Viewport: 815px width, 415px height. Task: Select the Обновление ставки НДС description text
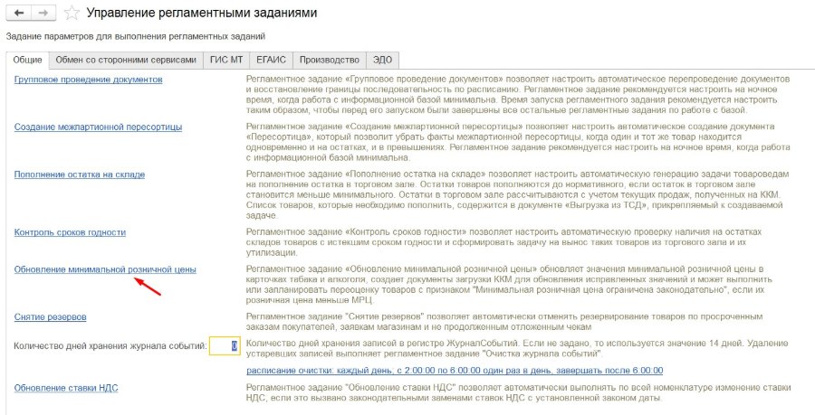(518, 392)
